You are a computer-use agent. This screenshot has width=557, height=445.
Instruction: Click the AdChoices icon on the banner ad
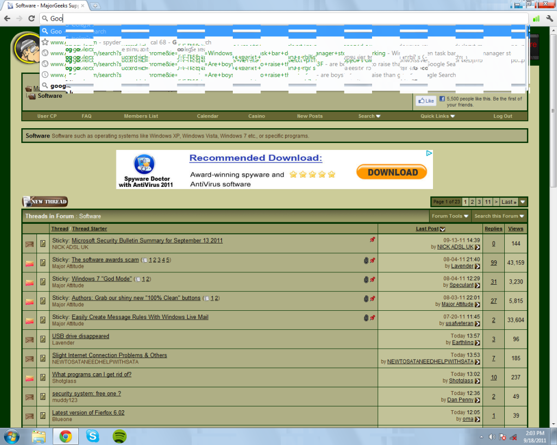[x=429, y=154]
